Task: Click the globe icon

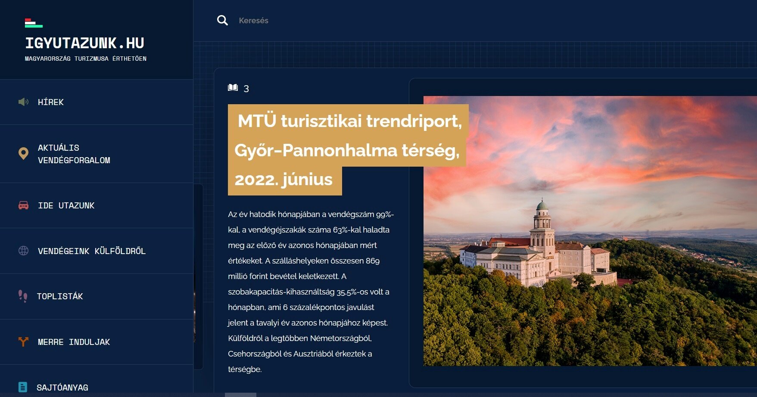Action: click(23, 251)
